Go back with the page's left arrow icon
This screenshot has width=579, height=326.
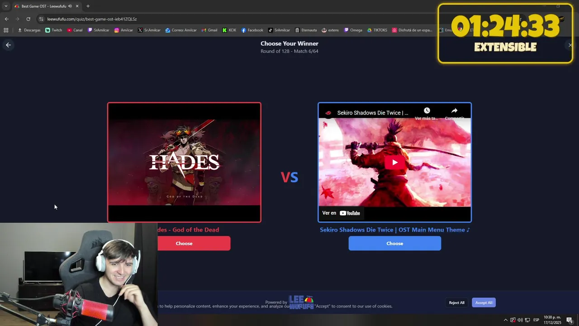pos(8,45)
